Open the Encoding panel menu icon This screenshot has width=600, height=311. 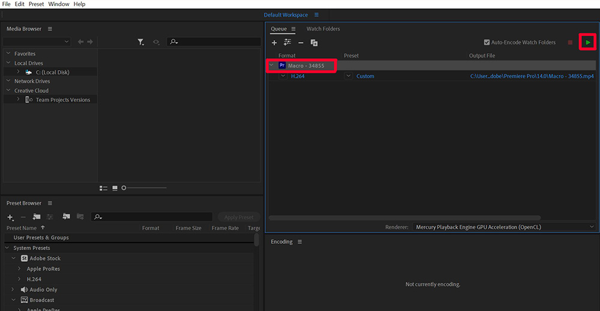pos(299,242)
